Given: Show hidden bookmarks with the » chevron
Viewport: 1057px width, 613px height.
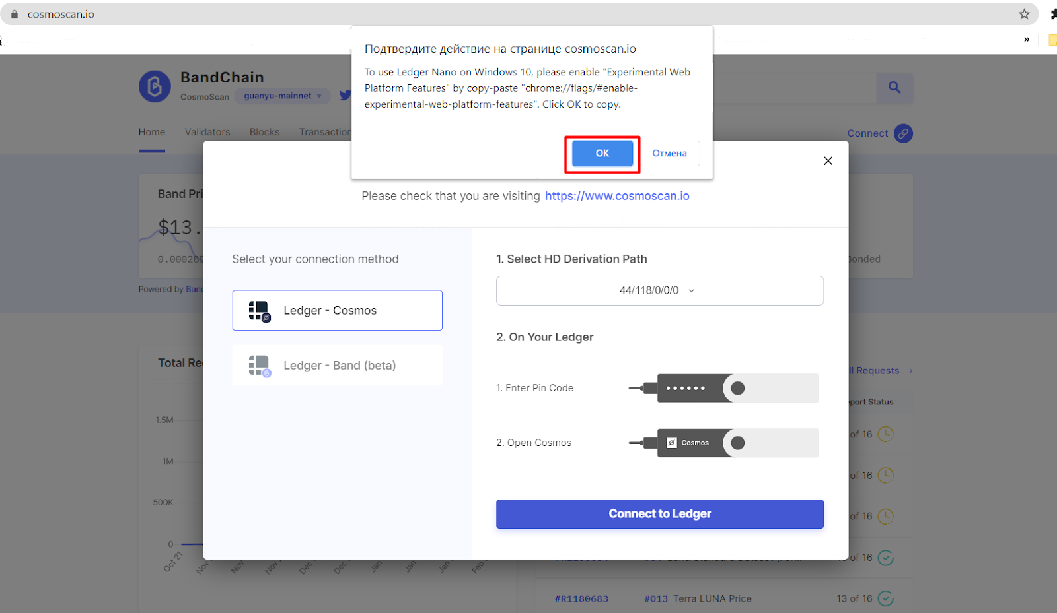Looking at the screenshot, I should pos(1027,40).
